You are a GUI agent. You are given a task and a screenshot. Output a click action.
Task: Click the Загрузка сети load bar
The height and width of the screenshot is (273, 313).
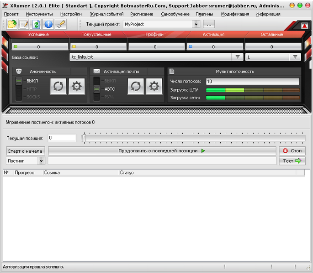253,98
